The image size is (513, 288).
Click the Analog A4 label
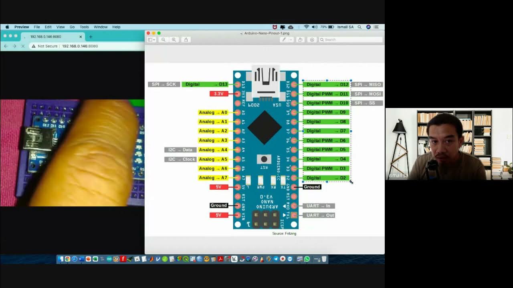pyautogui.click(x=213, y=150)
